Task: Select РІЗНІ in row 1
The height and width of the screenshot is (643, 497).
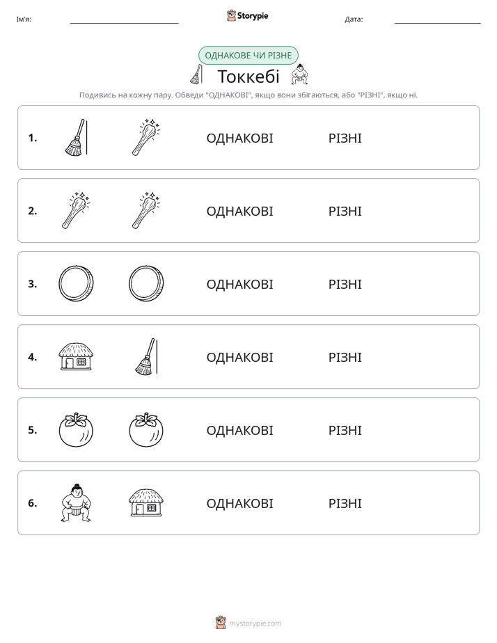Action: (x=345, y=138)
